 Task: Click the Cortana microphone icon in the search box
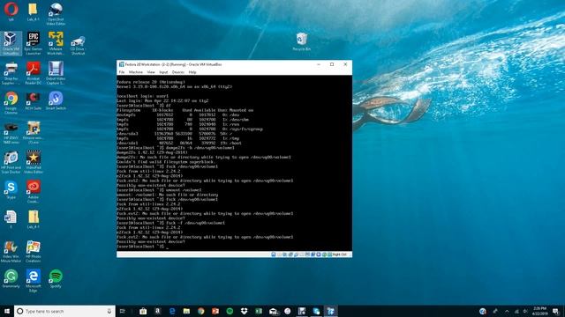pyautogui.click(x=109, y=311)
